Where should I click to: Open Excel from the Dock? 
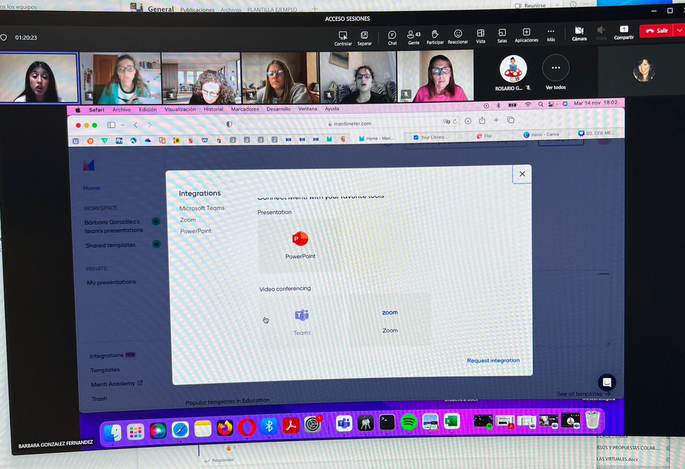pyautogui.click(x=452, y=422)
